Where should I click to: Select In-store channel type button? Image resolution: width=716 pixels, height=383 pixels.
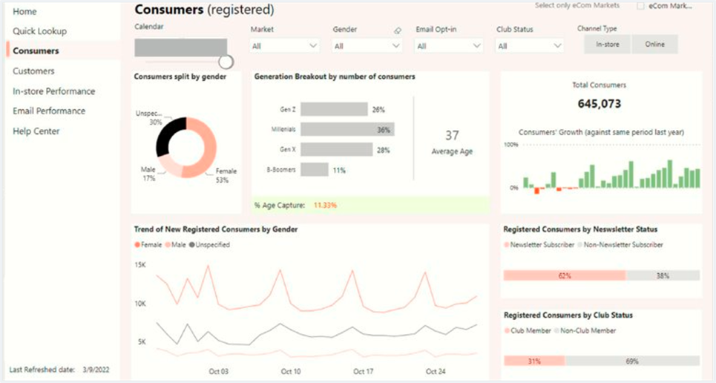coord(608,45)
